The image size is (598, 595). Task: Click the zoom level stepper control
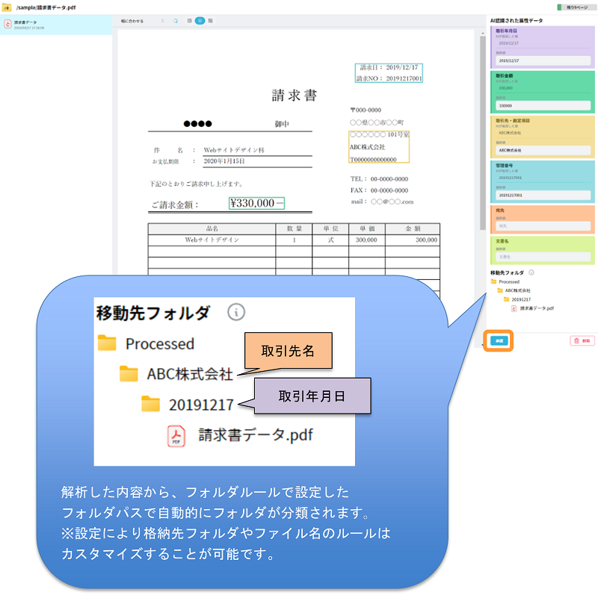point(163,21)
